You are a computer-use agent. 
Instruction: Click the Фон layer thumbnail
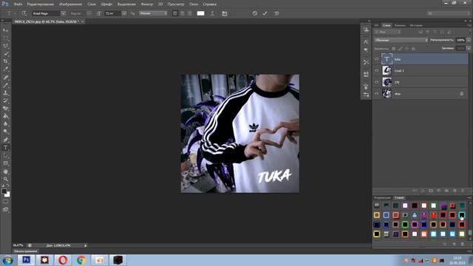(x=387, y=94)
